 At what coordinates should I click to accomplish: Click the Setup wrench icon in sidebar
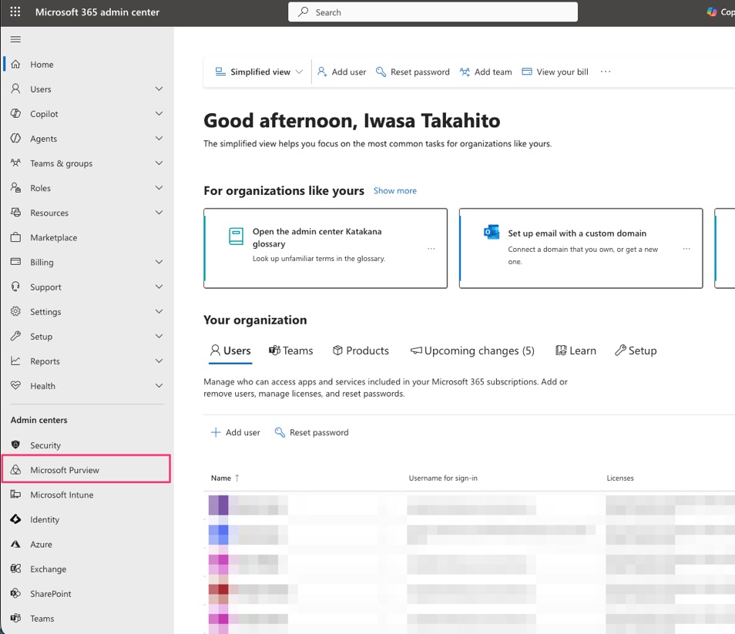pyautogui.click(x=15, y=336)
